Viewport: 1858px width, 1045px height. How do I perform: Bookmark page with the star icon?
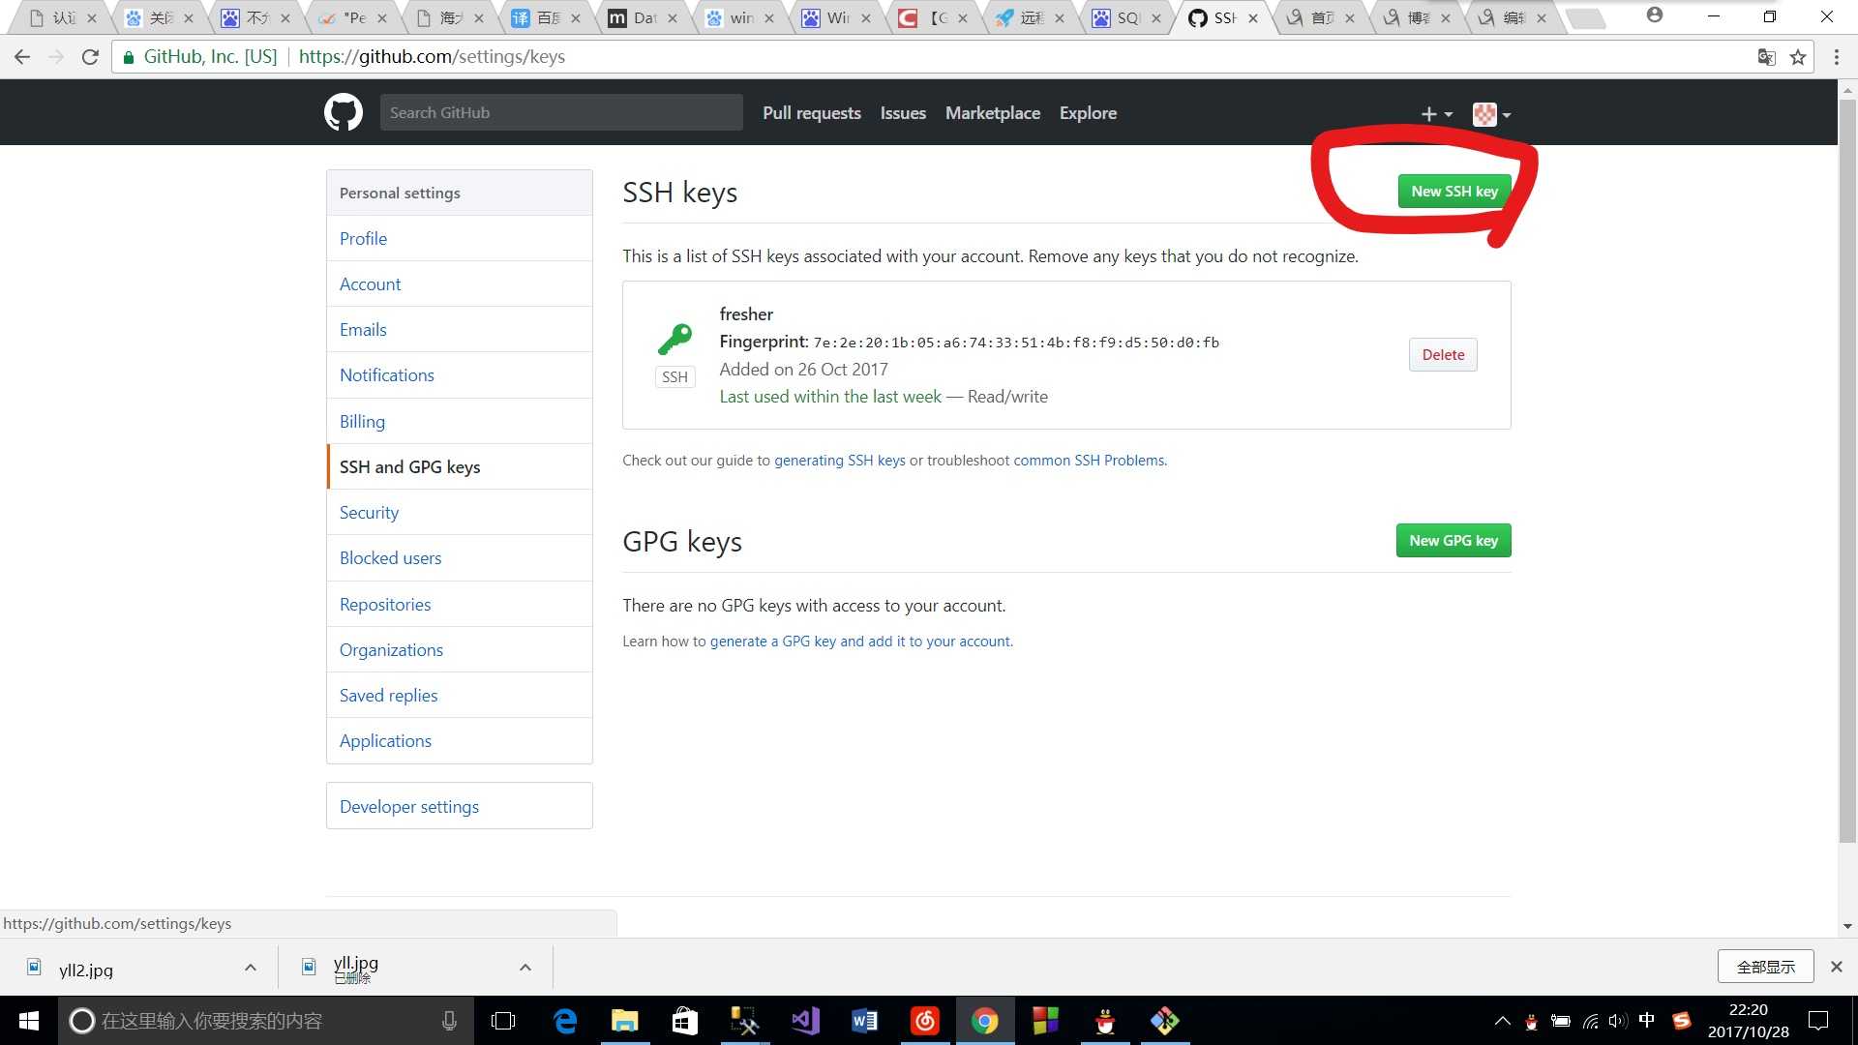click(1798, 57)
